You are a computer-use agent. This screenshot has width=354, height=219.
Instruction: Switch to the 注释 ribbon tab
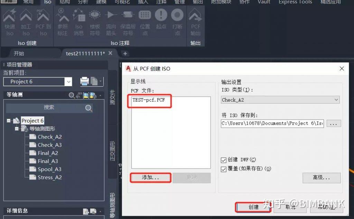tap(161, 2)
